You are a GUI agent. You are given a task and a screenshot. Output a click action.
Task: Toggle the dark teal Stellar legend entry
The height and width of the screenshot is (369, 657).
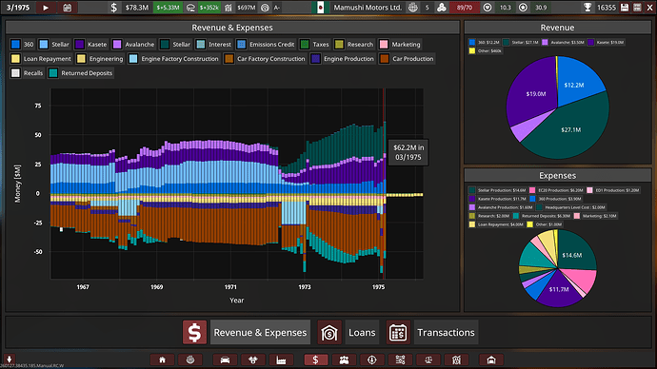click(175, 45)
